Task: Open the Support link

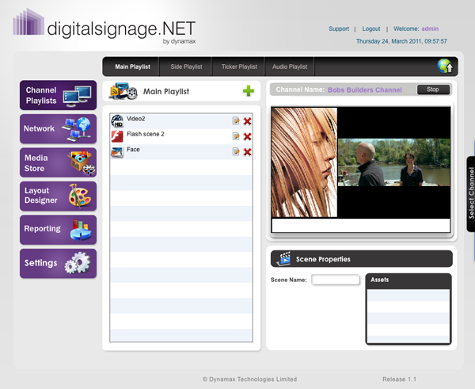Action: pyautogui.click(x=339, y=29)
